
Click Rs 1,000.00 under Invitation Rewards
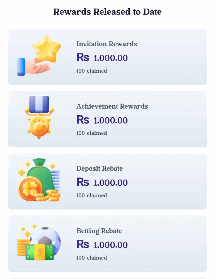tap(102, 57)
